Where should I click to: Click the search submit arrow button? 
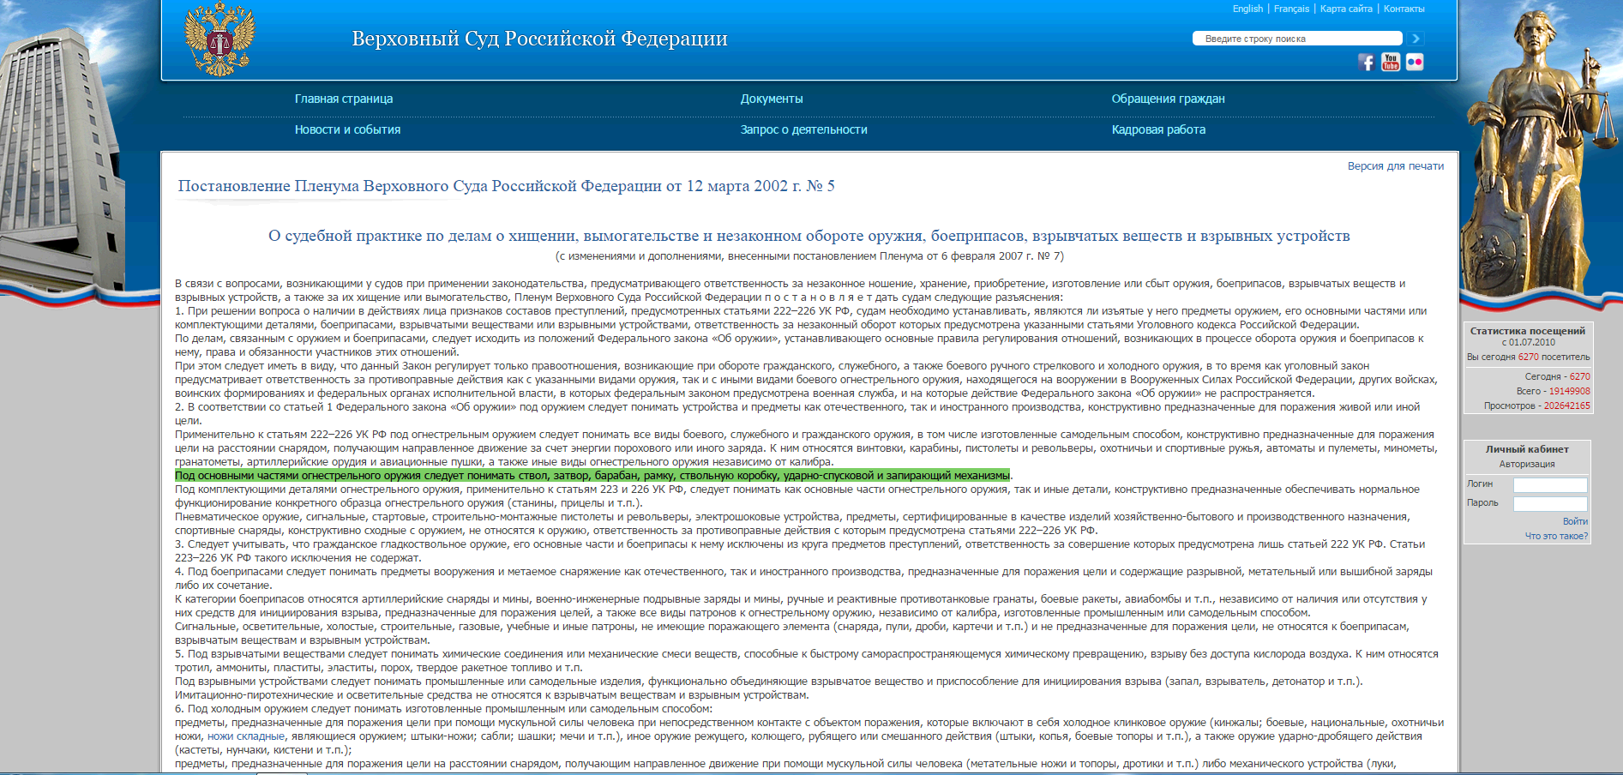1416,39
